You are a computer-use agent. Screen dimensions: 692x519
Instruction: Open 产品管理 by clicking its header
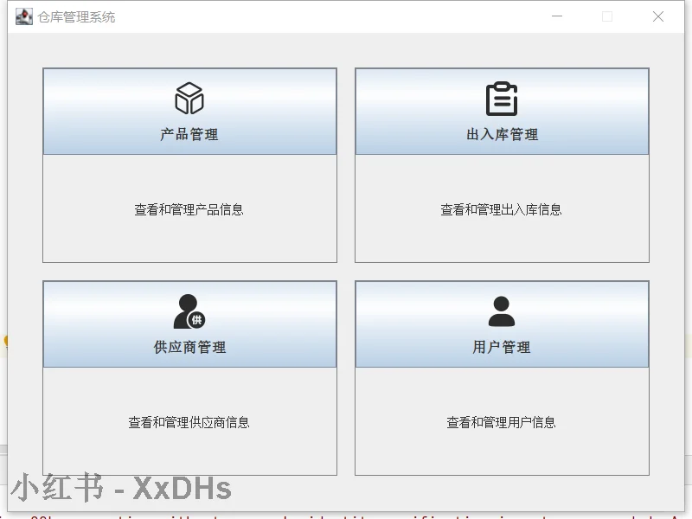tap(189, 134)
